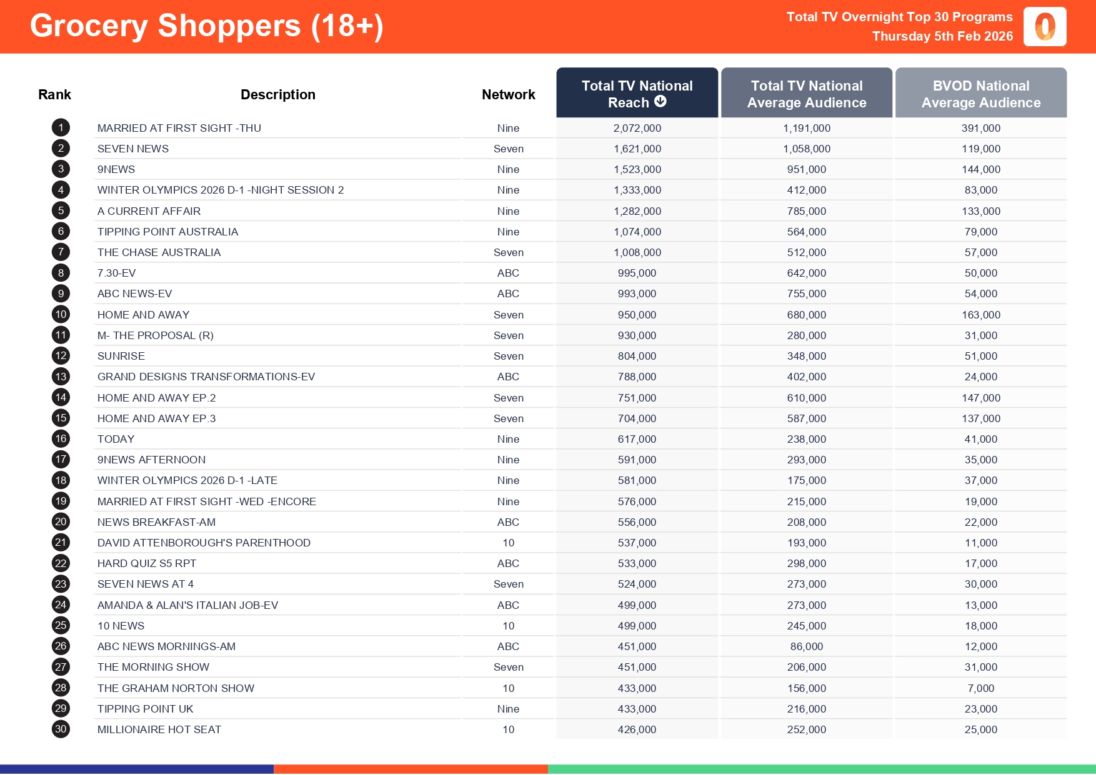Click the rank 1 circle badge
Image resolution: width=1096 pixels, height=775 pixels.
pyautogui.click(x=61, y=128)
